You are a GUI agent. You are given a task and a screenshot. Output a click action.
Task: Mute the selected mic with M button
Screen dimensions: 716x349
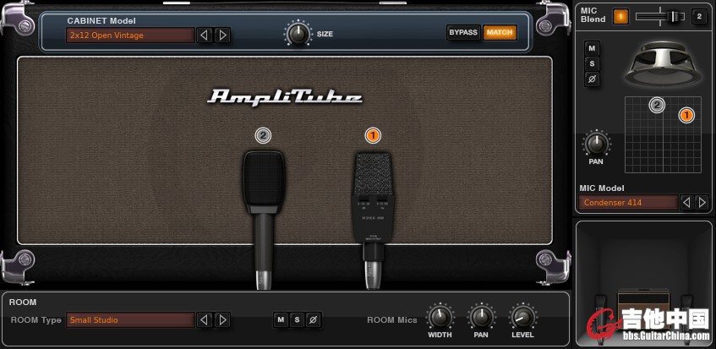tap(593, 48)
